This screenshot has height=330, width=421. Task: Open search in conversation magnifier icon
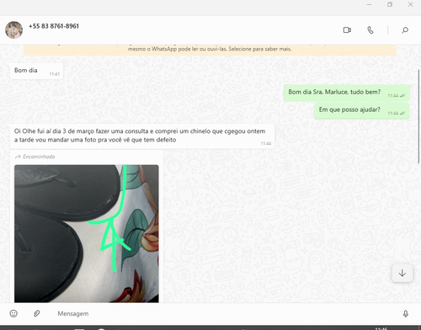[405, 30]
